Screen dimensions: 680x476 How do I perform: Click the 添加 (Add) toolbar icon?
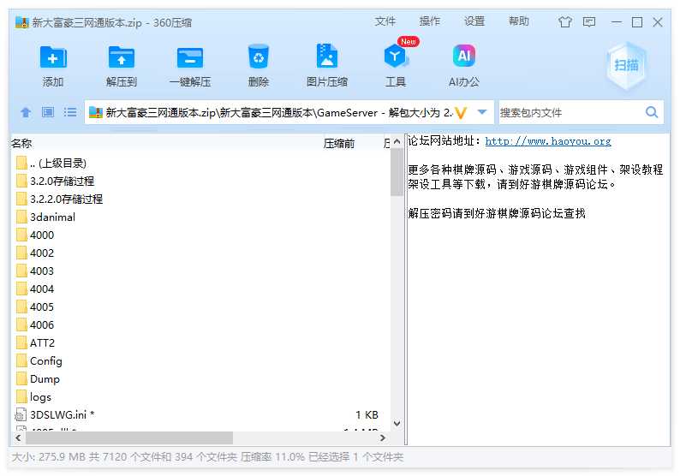(x=53, y=57)
